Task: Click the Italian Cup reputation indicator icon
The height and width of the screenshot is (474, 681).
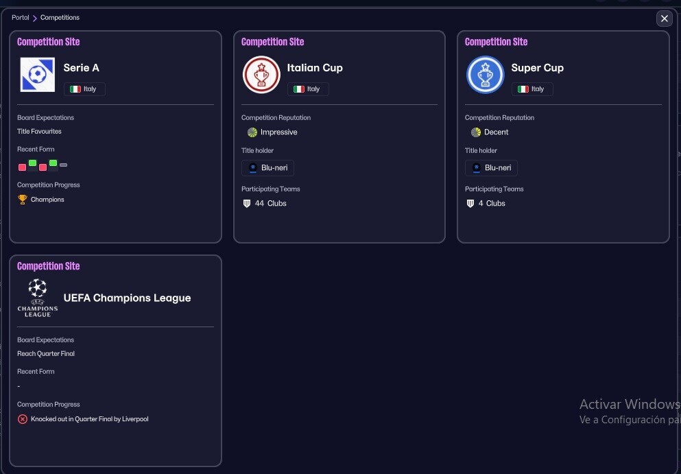Action: point(252,132)
